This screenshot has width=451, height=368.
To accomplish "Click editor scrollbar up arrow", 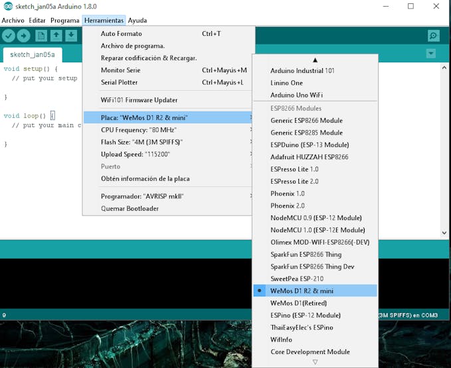I will coord(444,68).
